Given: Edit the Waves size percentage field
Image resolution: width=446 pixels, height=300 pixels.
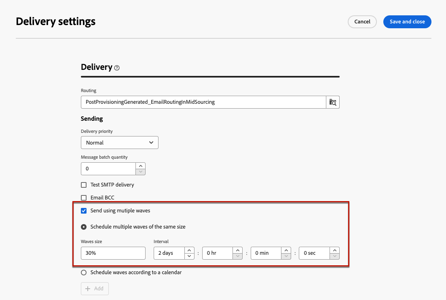Looking at the screenshot, I should coord(113,253).
